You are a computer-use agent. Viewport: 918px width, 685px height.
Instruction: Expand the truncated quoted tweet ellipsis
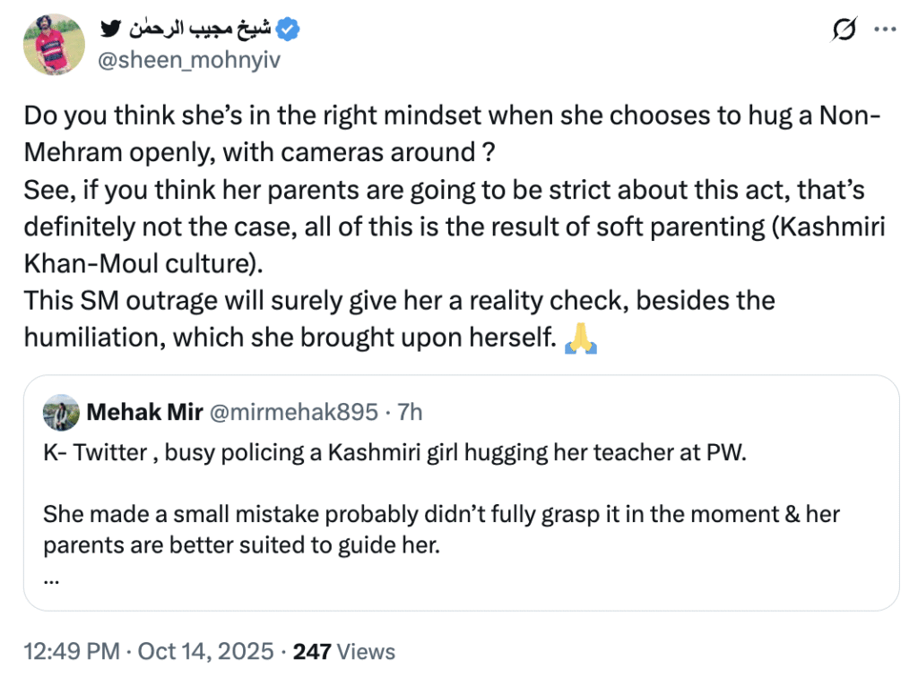click(x=51, y=578)
